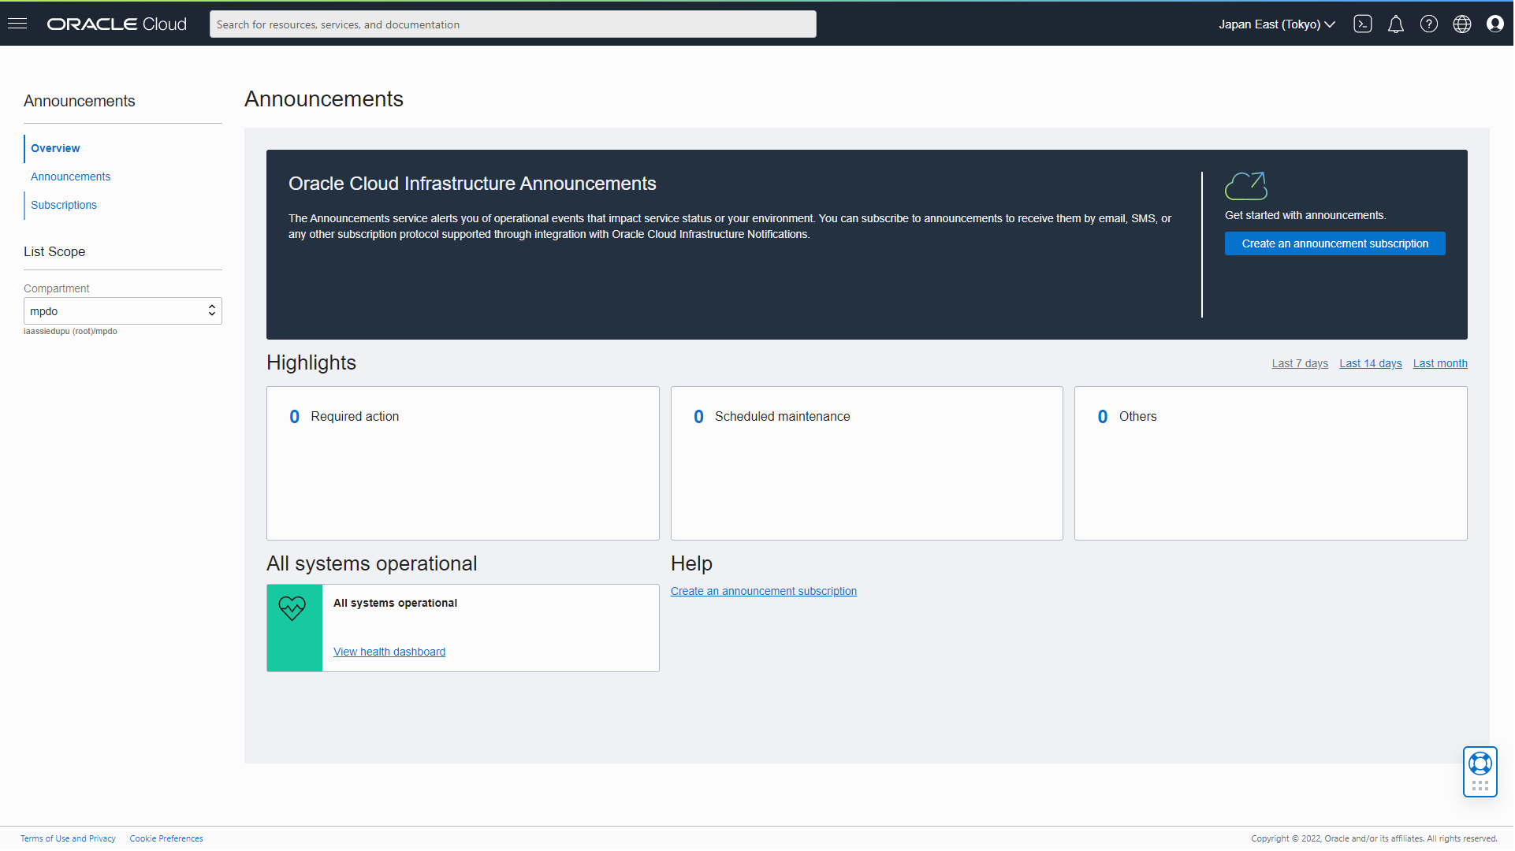The width and height of the screenshot is (1515, 851).
Task: Select the Overview sidebar item
Action: [55, 148]
